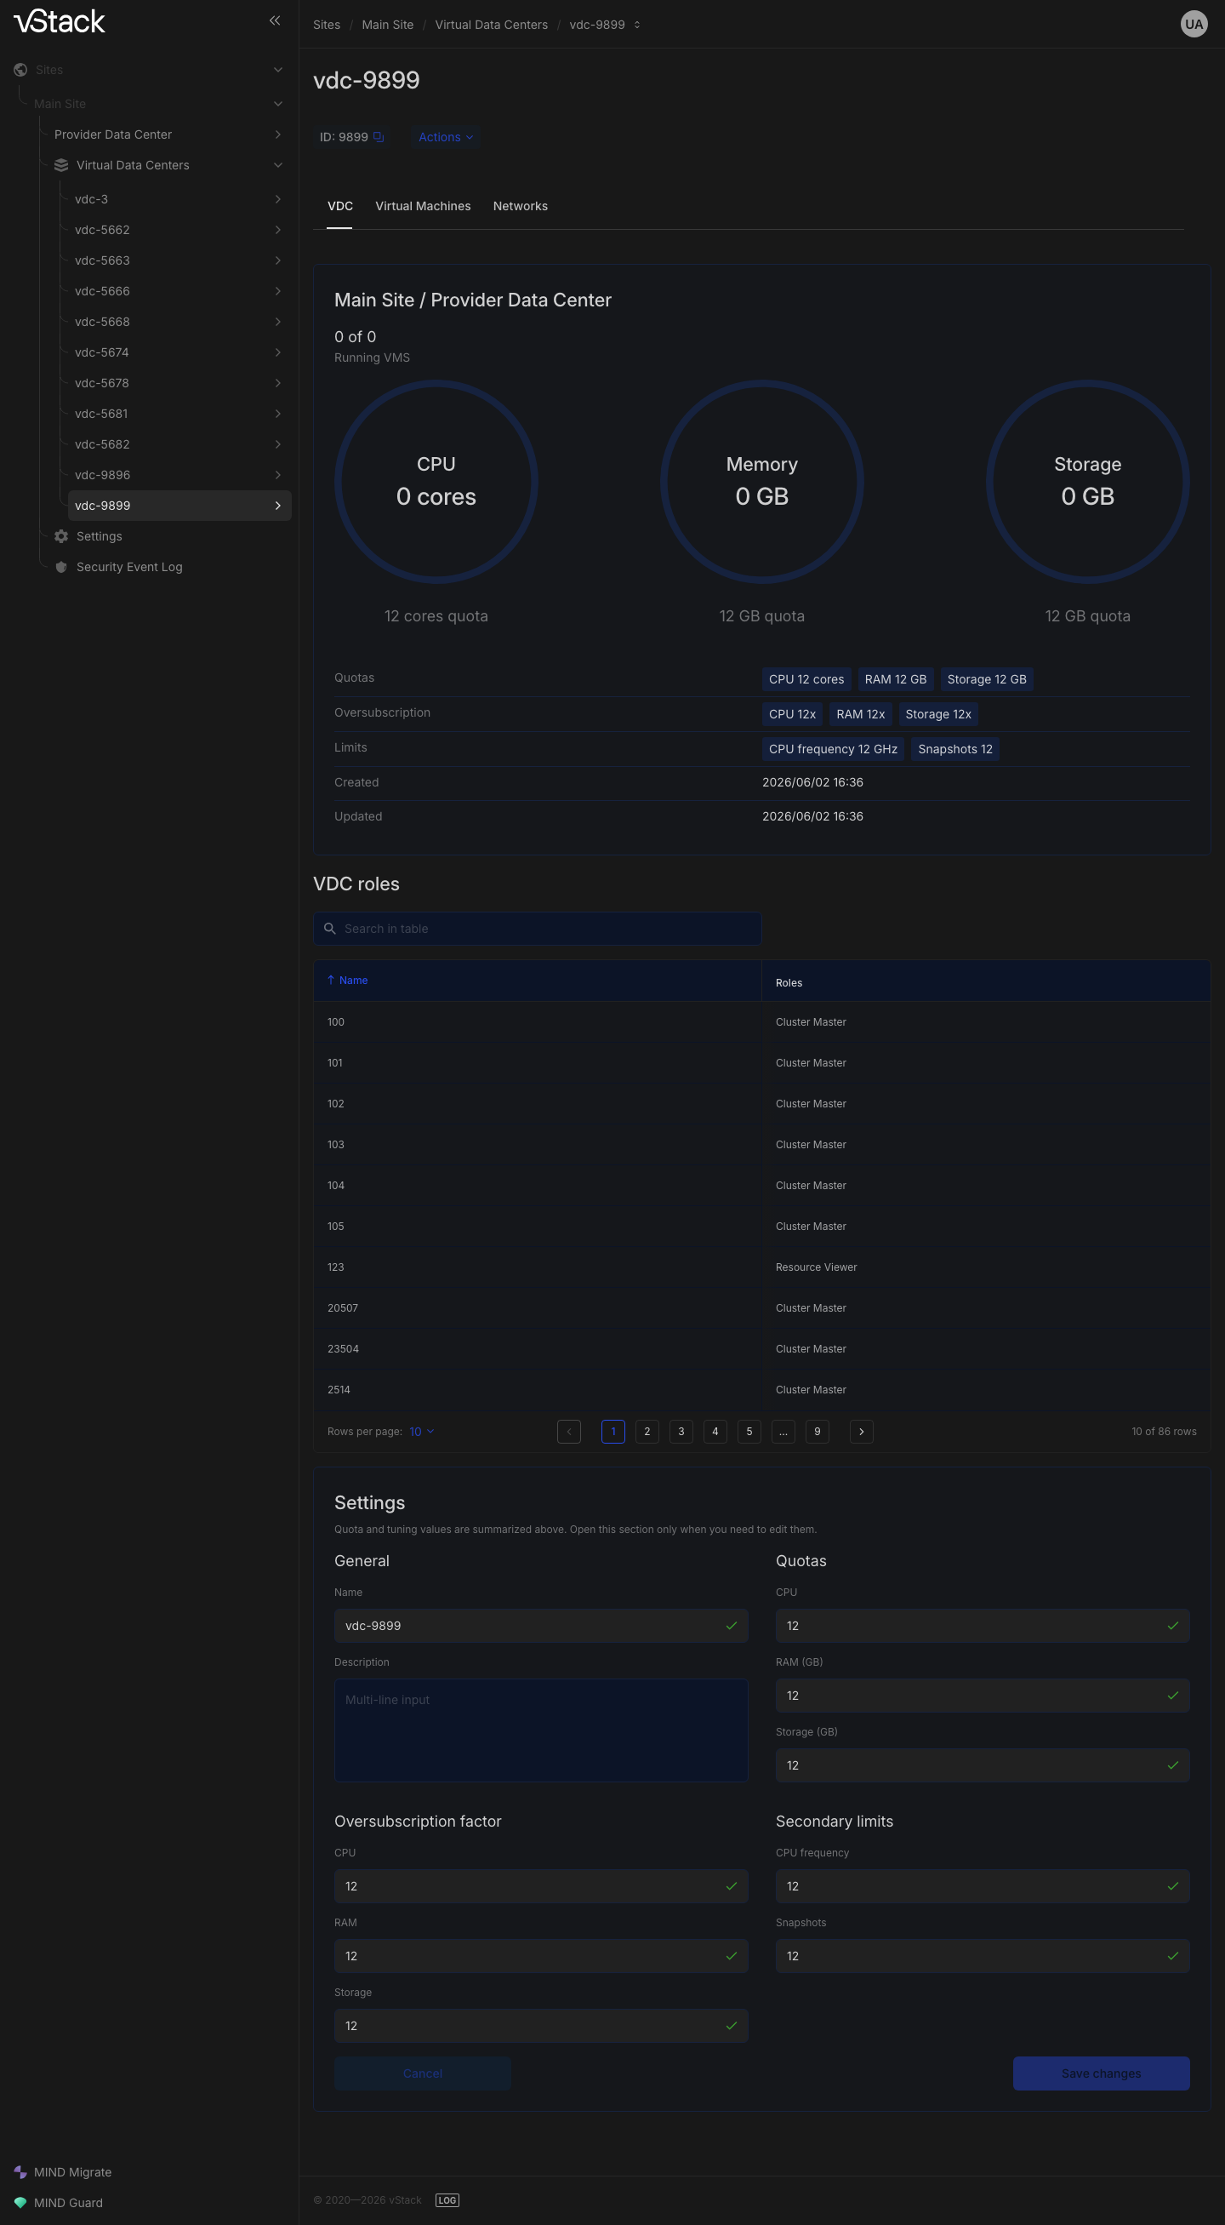This screenshot has width=1225, height=2225.
Task: Select vdc-5681 in sidebar tree
Action: tap(179, 414)
